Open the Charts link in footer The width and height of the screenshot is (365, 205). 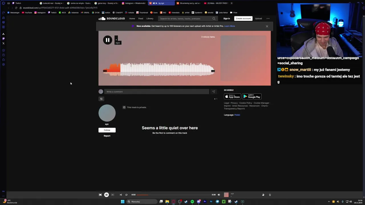(x=264, y=106)
